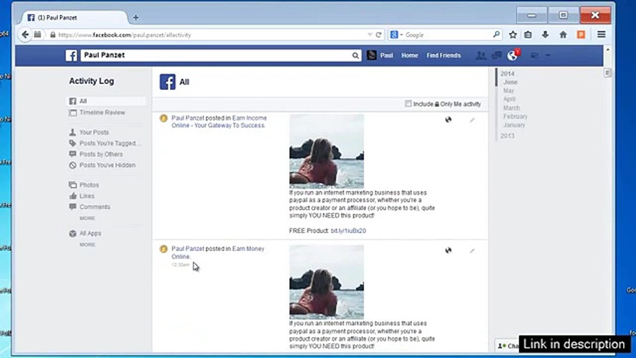Click Paul Panzet name on first post

[x=188, y=118]
